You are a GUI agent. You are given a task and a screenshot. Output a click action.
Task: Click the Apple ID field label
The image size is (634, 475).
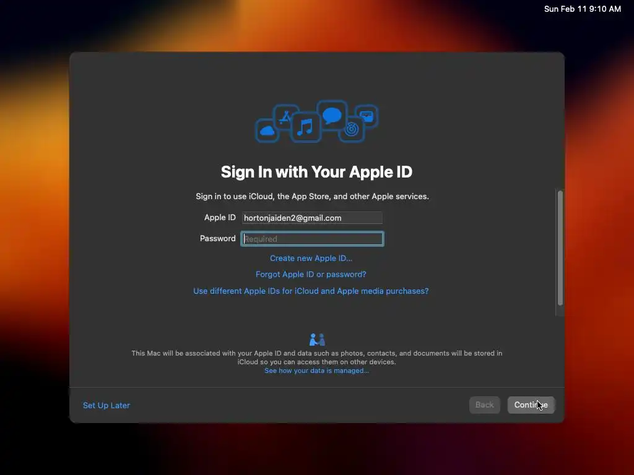point(220,217)
